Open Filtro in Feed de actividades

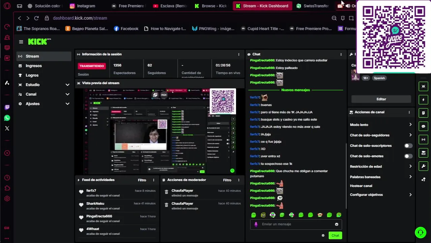click(142, 180)
